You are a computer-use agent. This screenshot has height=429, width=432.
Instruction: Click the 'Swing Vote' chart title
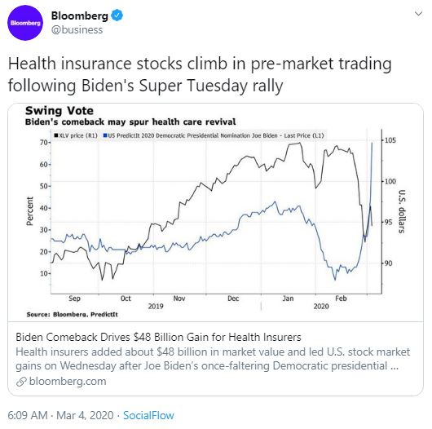(60, 111)
